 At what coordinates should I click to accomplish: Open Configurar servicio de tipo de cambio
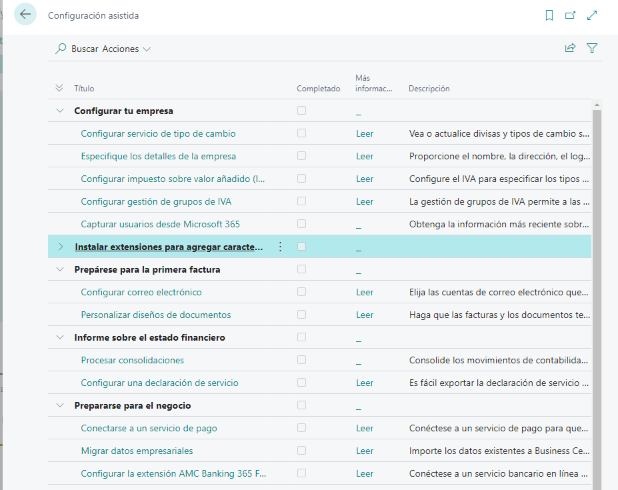click(158, 133)
